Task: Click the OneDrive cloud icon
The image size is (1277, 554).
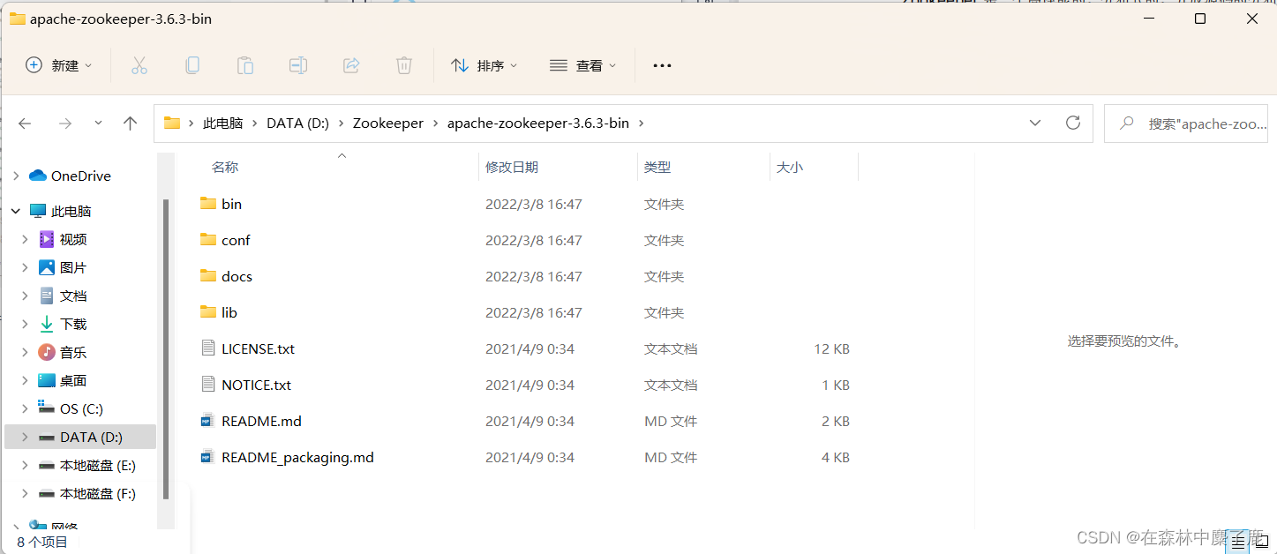Action: pyautogui.click(x=37, y=176)
